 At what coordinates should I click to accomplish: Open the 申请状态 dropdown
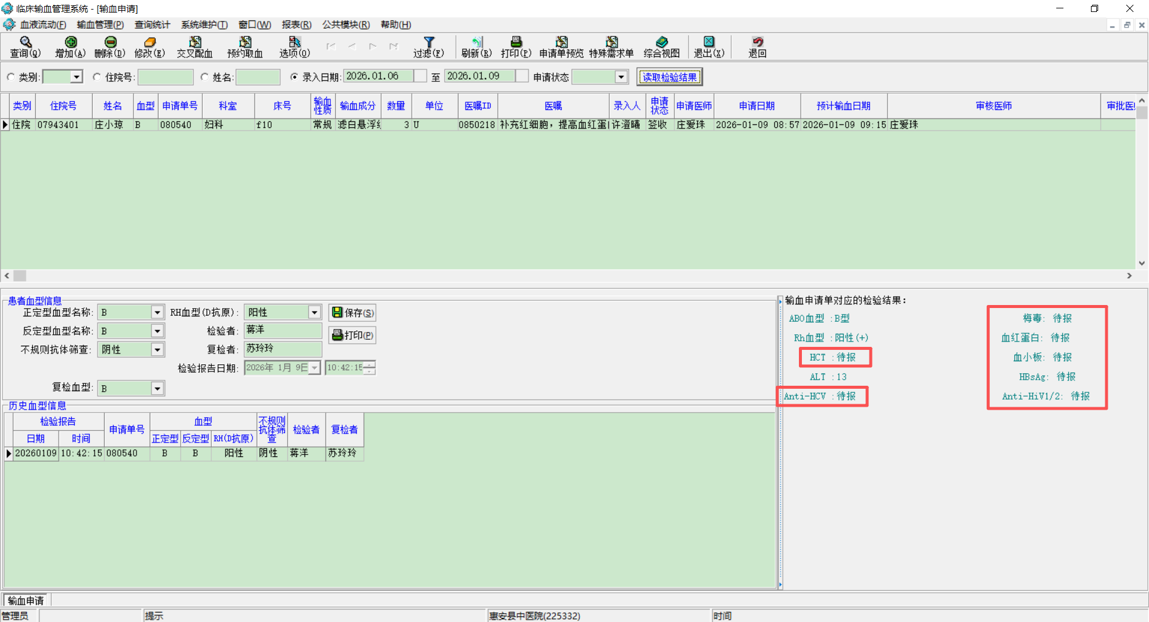pyautogui.click(x=621, y=77)
